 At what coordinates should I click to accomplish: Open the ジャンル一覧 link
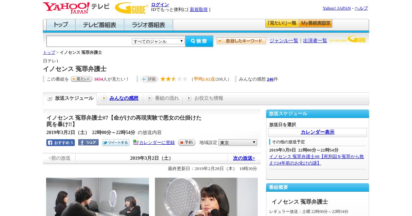[284, 41]
